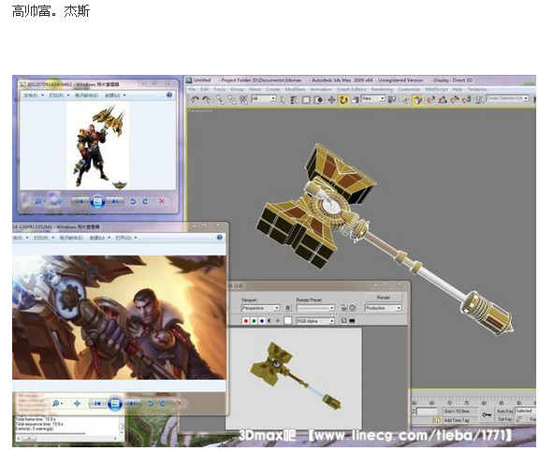Select the Select and Link tool
Screen dimensions: 539x451
coord(220,100)
